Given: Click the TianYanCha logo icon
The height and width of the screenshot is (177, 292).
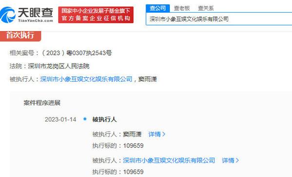Looking at the screenshot, I should pos(7,15).
